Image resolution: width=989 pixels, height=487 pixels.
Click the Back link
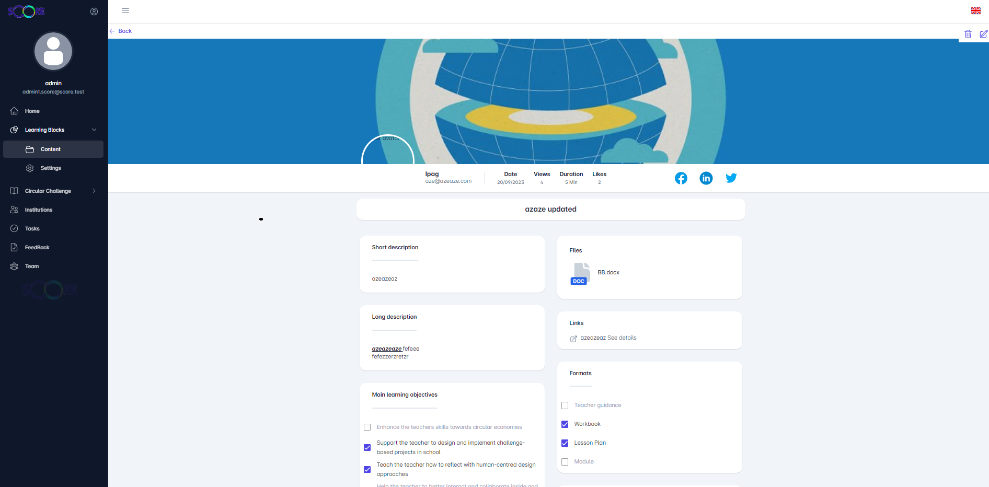click(x=124, y=31)
